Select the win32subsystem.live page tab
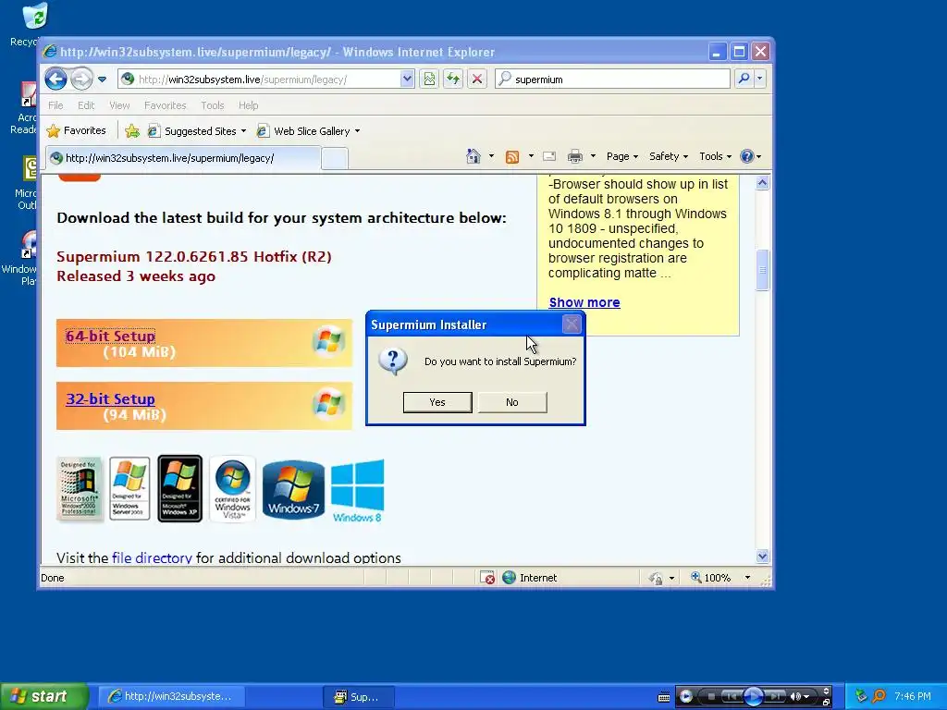This screenshot has width=947, height=710. (x=183, y=158)
